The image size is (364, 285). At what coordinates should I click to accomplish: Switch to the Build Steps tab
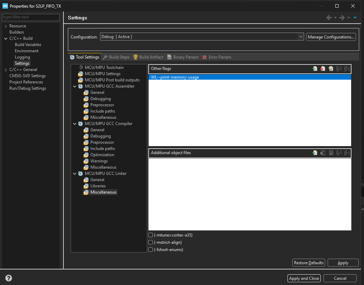pyautogui.click(x=116, y=57)
